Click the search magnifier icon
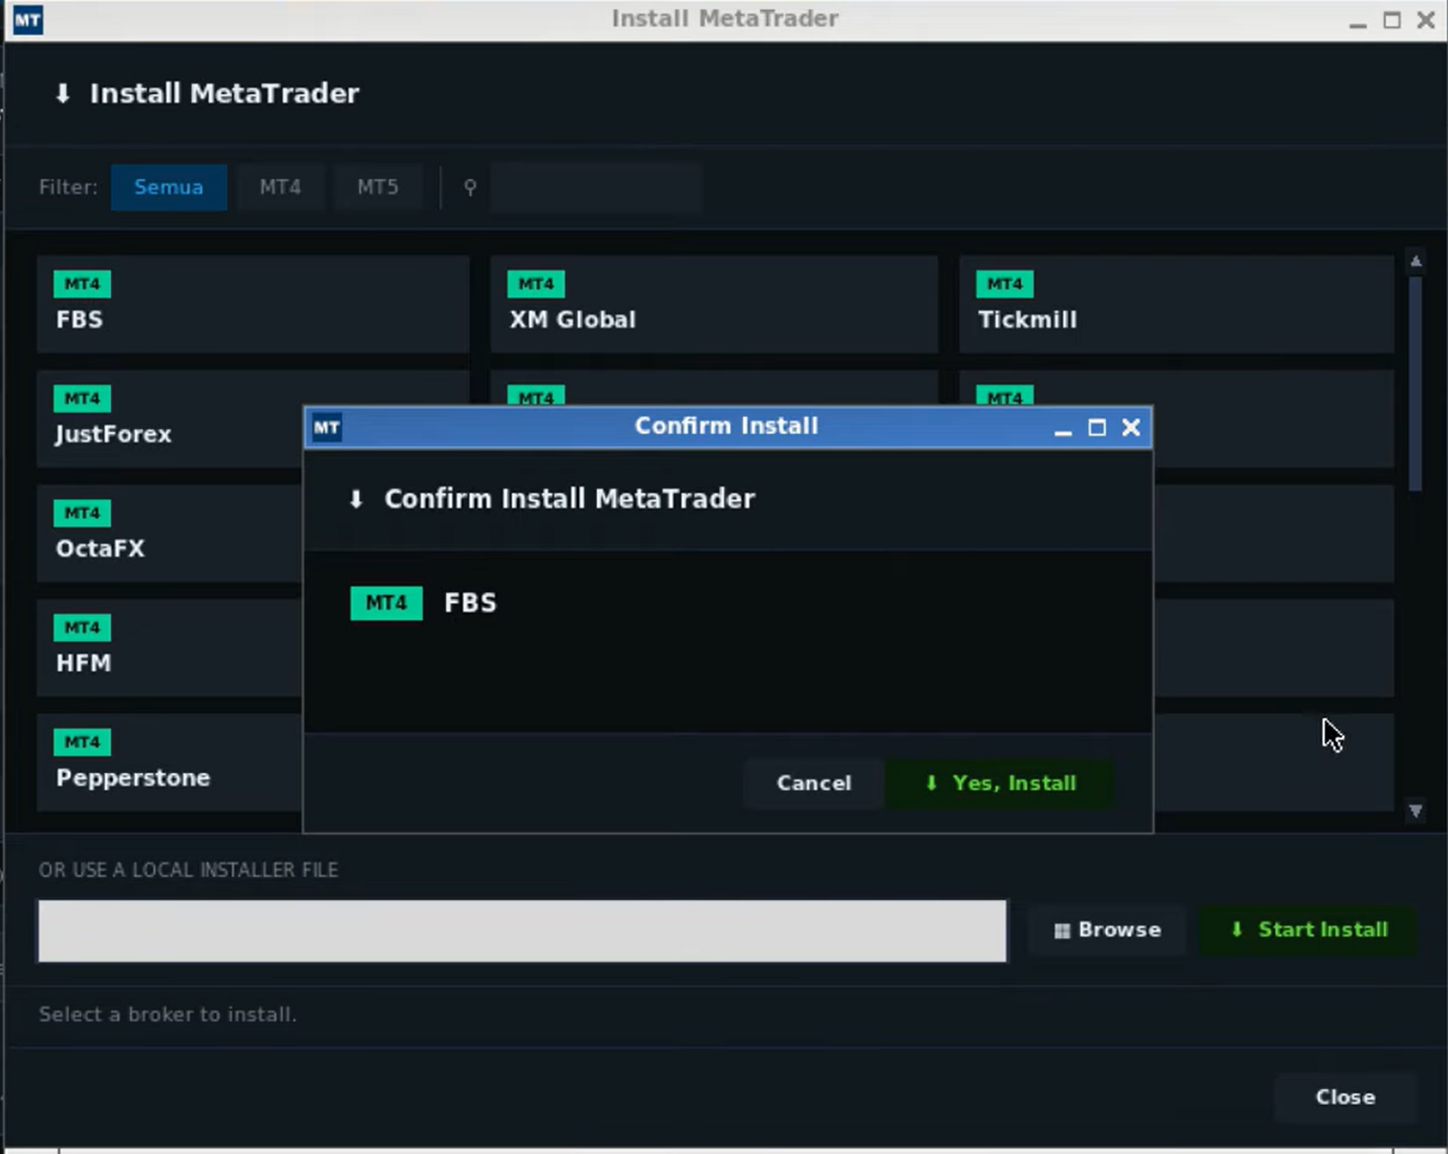The image size is (1448, 1154). (x=469, y=187)
